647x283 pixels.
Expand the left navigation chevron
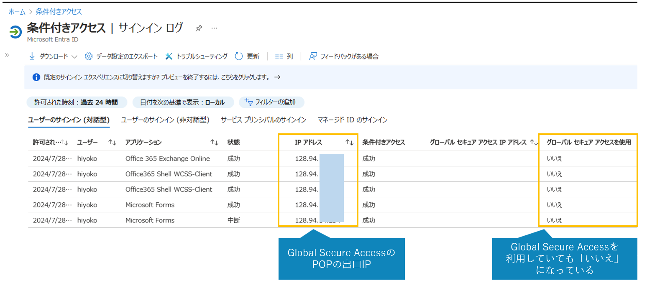pos(7,55)
